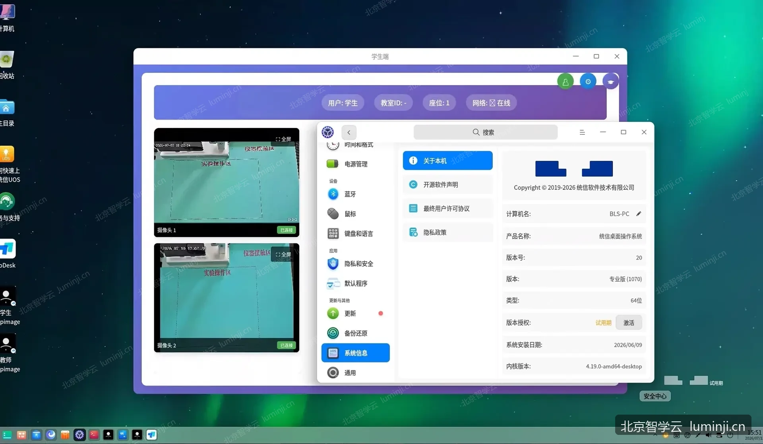Open the app store orange icon in taskbar
The image size is (763, 444).
65,435
